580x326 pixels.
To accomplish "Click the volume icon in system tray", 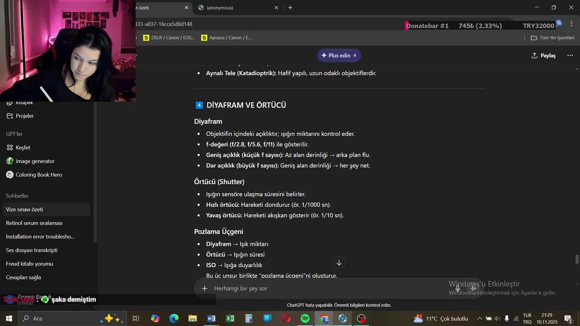I will pyautogui.click(x=498, y=318).
